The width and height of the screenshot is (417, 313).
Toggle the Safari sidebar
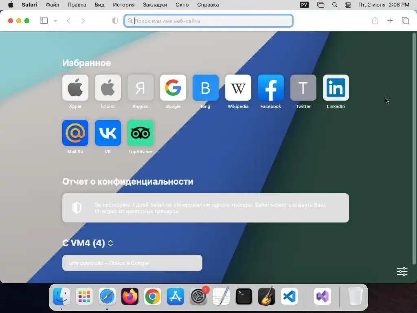(x=44, y=21)
